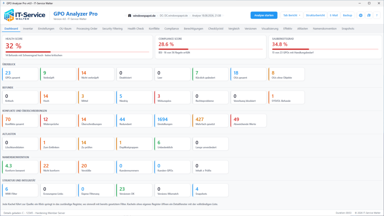Click the Wirkungslos tile
The image size is (384, 216).
pos(172,97)
